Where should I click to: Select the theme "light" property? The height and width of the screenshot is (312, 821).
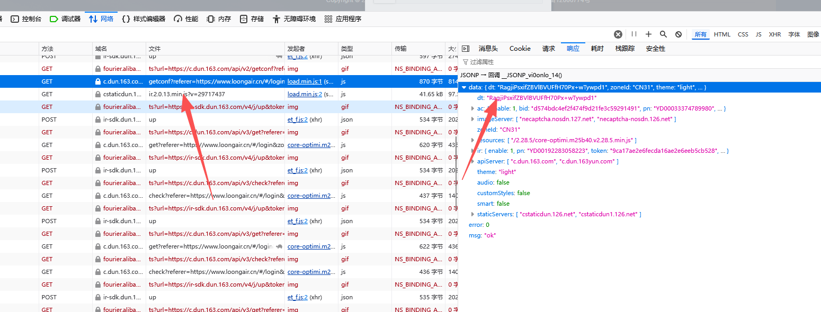(x=496, y=172)
